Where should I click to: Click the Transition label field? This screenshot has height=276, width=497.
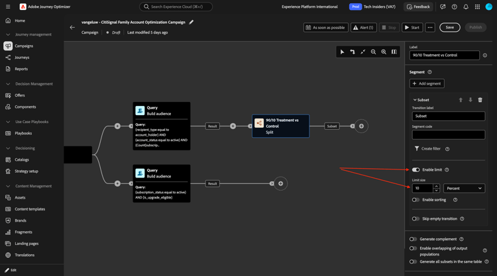[x=448, y=116]
